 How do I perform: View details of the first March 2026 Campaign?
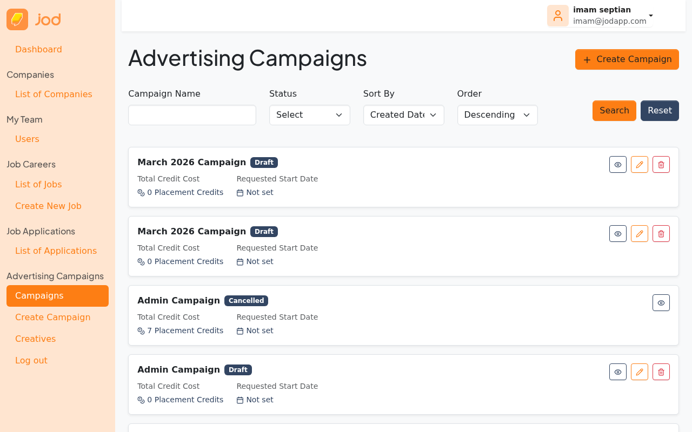tap(617, 164)
